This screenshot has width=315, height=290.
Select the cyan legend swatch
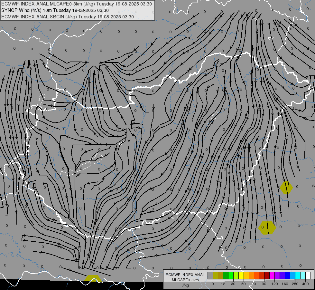coord(298,276)
